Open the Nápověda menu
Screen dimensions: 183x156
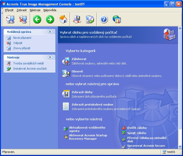[50, 10]
